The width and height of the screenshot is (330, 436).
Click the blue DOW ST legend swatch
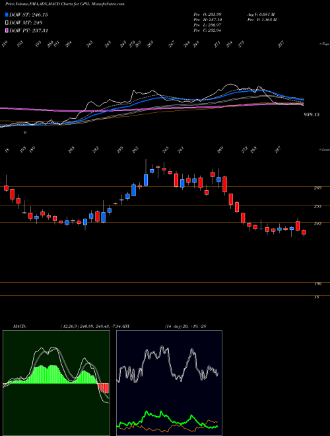[7, 15]
